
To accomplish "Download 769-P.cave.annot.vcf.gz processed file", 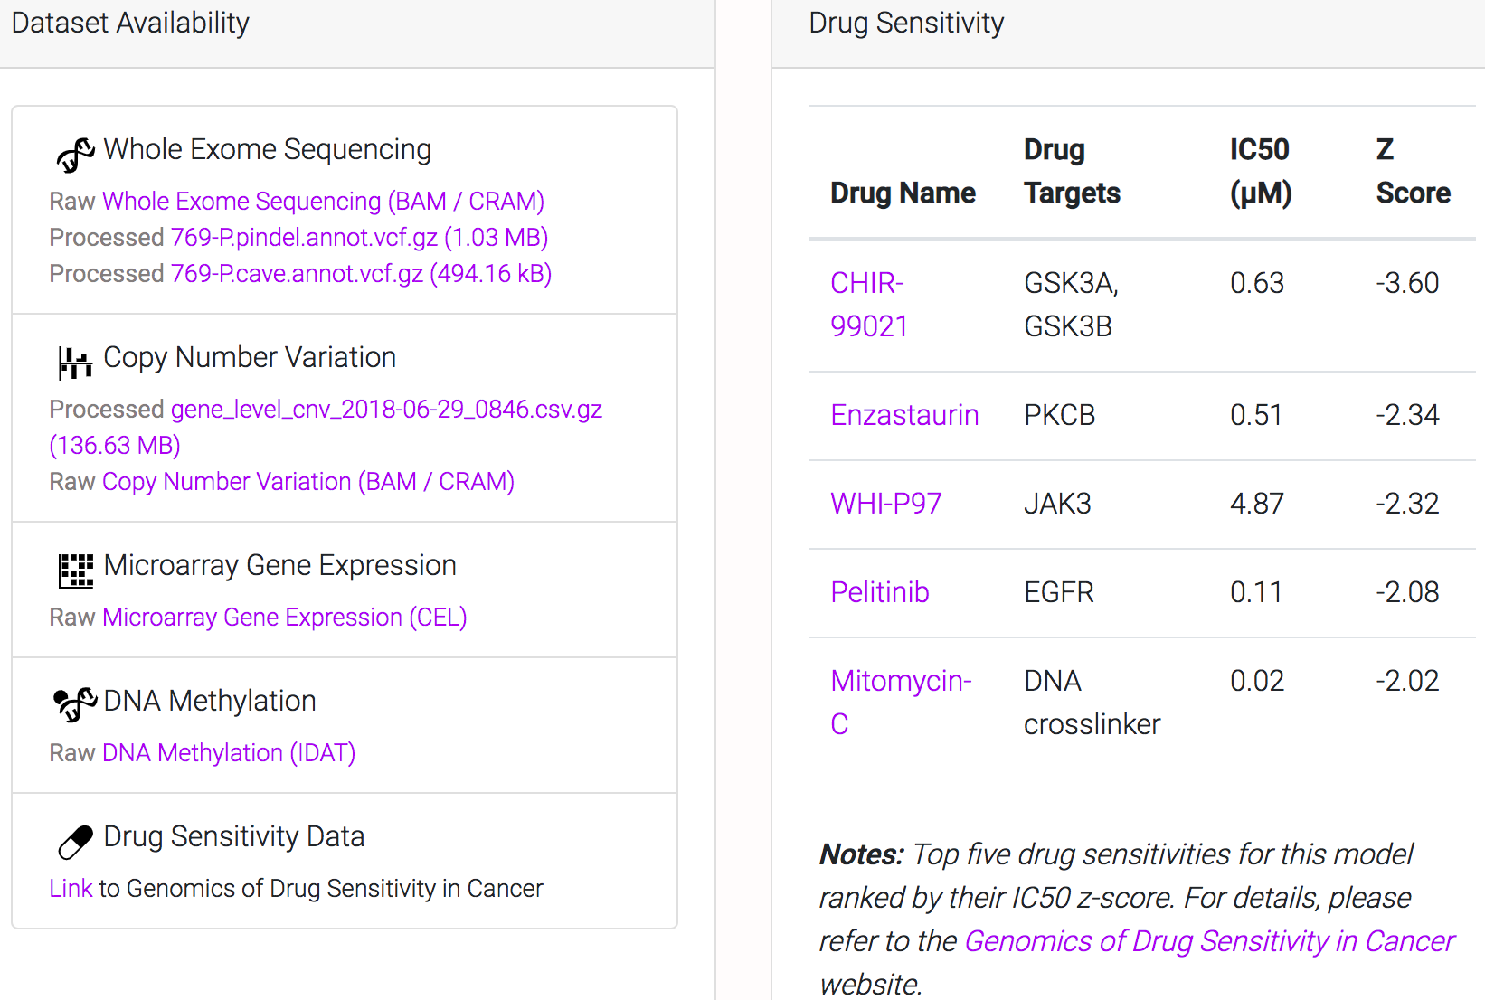I will [361, 274].
